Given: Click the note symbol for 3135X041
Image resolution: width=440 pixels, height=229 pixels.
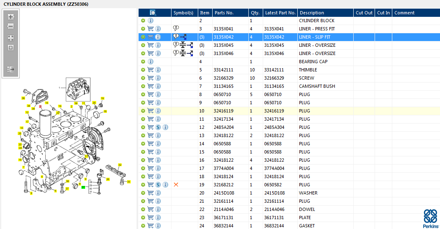Looking at the screenshot, I should [176, 28].
